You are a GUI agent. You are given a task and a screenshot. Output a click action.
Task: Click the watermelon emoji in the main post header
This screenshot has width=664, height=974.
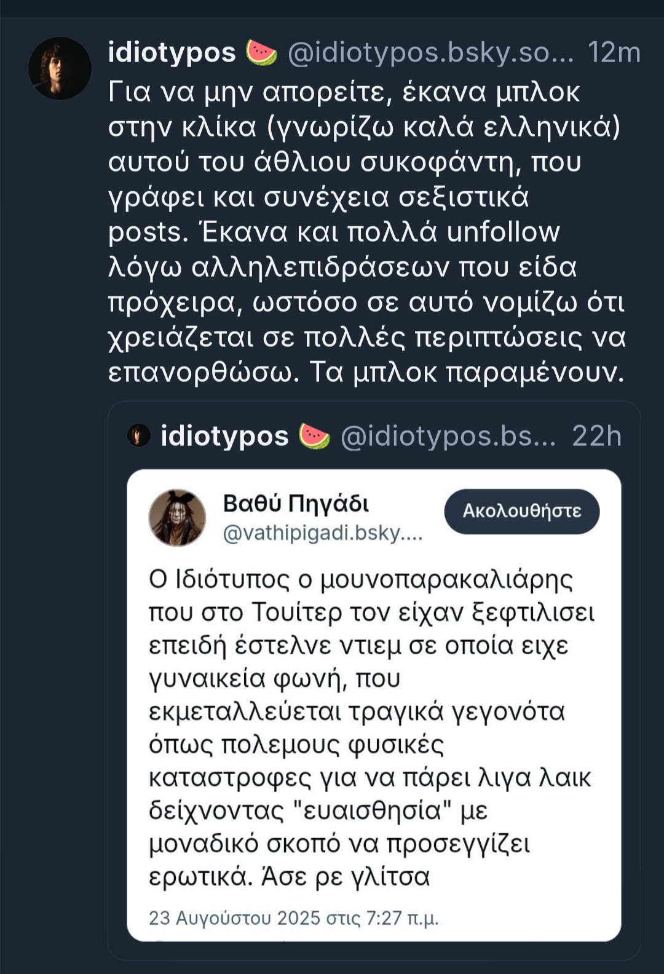click(261, 53)
